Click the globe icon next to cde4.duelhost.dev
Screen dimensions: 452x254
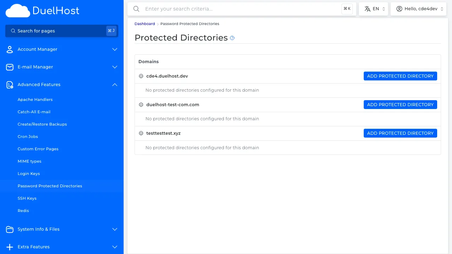coord(141,76)
